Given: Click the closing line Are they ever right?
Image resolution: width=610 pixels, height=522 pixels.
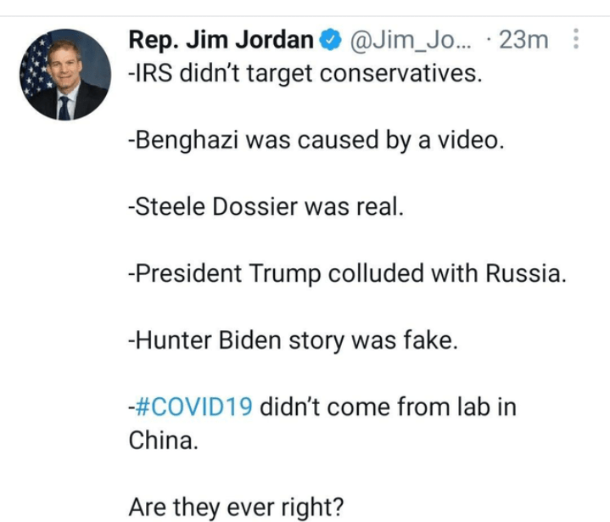Looking at the screenshot, I should (236, 507).
